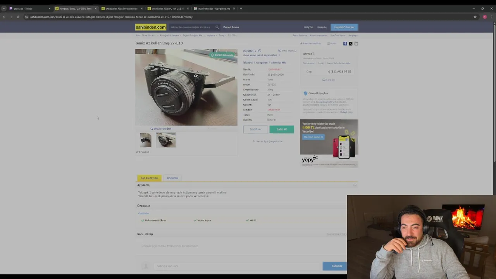The height and width of the screenshot is (279, 496).
Task: Open the browser three-dot menu
Action: (492, 17)
